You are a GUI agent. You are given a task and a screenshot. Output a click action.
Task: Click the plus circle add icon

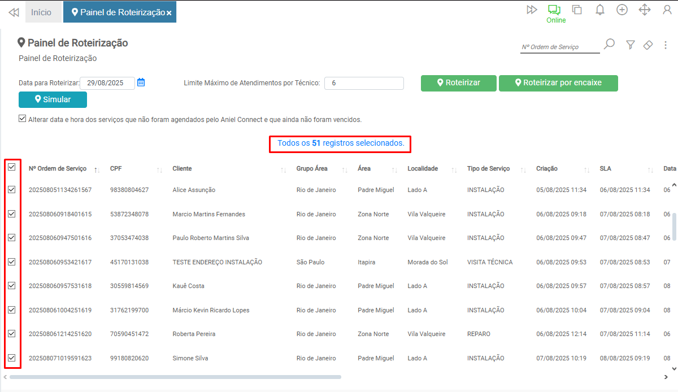click(x=622, y=10)
